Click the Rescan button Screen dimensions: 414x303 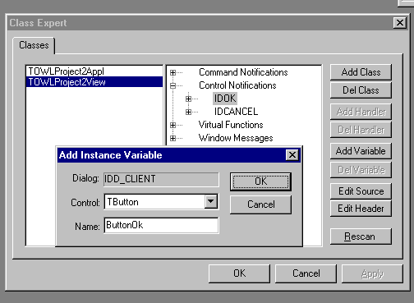361,236
